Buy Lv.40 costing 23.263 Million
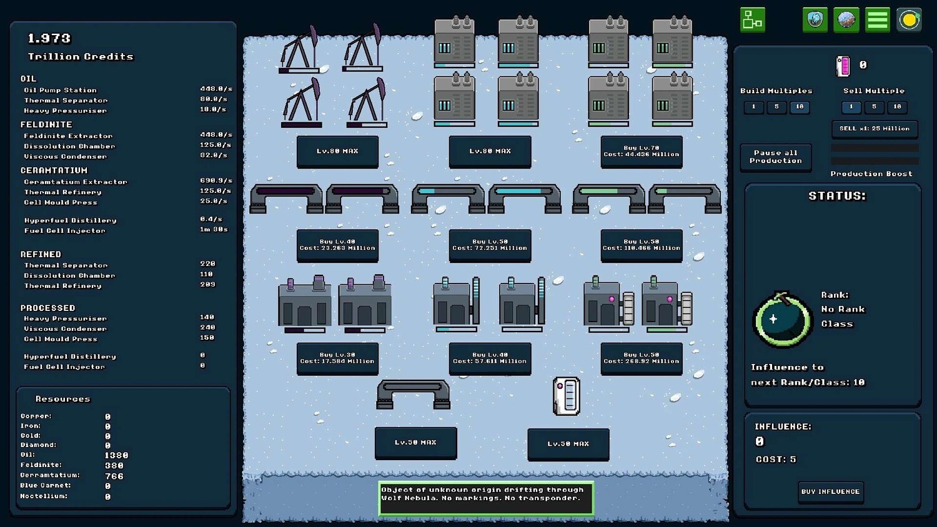The width and height of the screenshot is (937, 527). click(x=337, y=245)
